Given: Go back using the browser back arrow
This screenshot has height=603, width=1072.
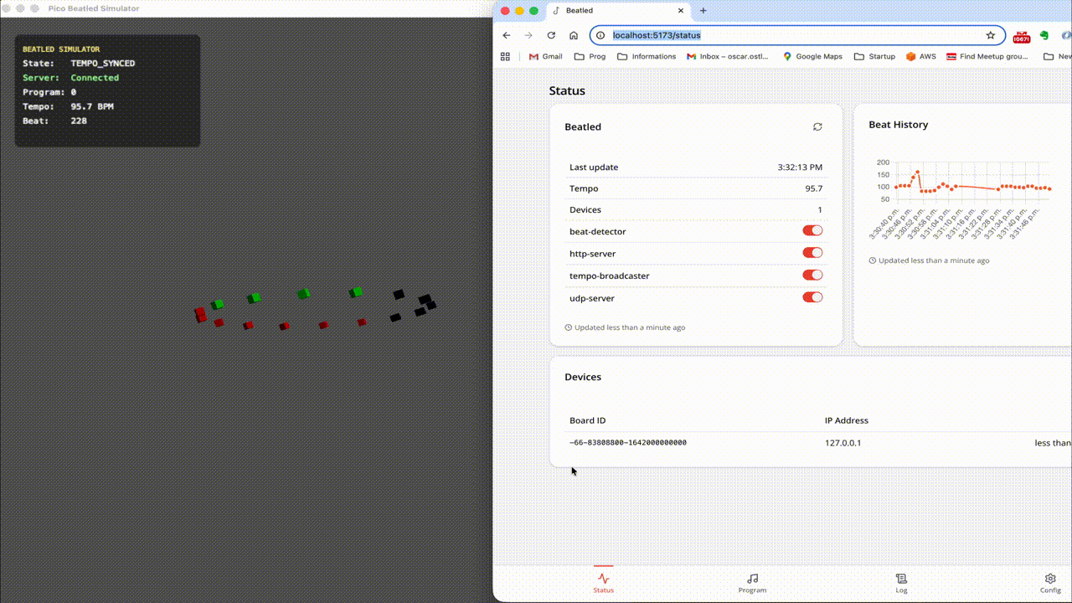Looking at the screenshot, I should coord(506,35).
